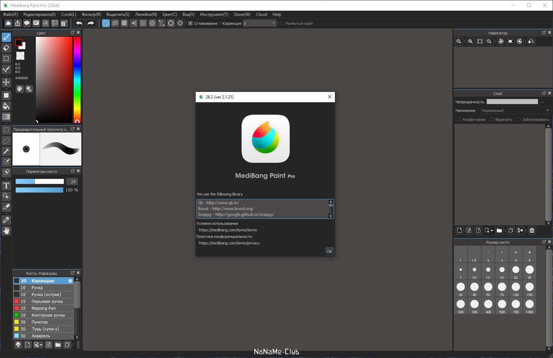The height and width of the screenshot is (358, 553).
Task: Choose brush size 20 preset
Action: coord(516,271)
